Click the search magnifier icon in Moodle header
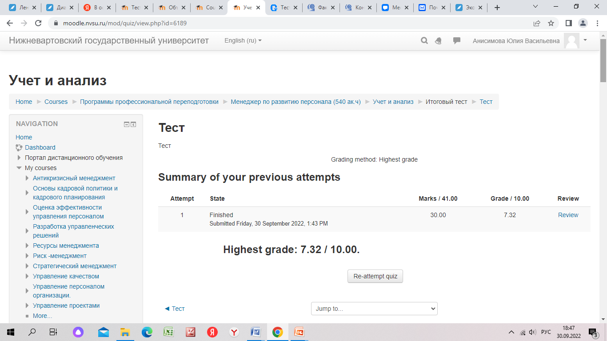The width and height of the screenshot is (607, 341). (x=424, y=41)
